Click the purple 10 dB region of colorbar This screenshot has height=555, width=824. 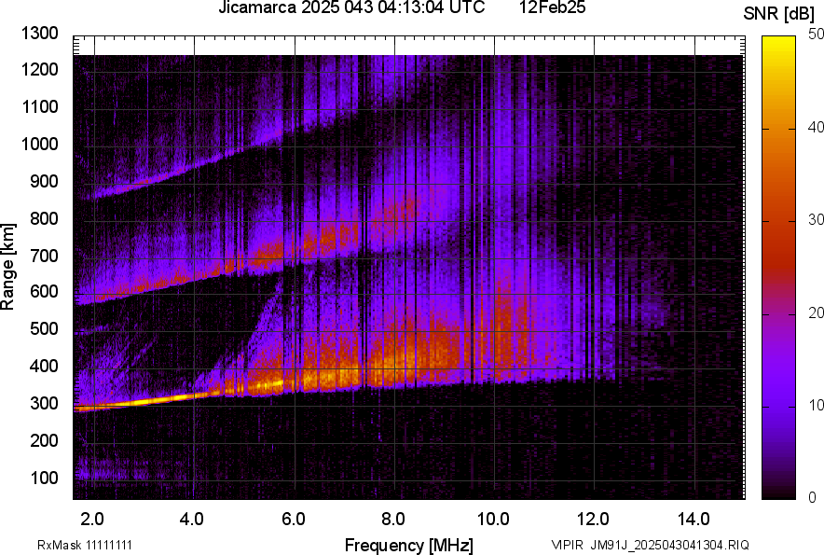pyautogui.click(x=779, y=407)
